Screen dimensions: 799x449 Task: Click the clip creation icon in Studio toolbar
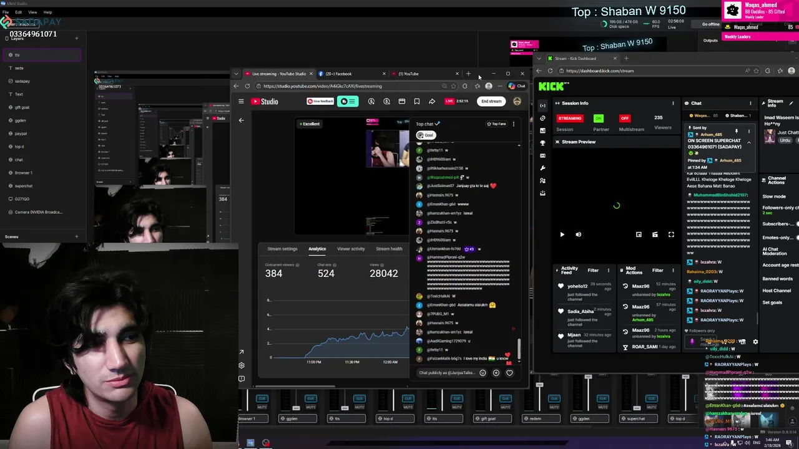(402, 101)
